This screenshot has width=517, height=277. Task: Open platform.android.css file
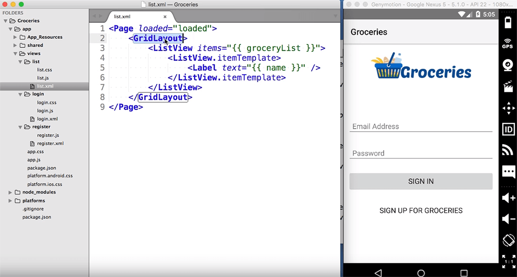[x=50, y=176]
